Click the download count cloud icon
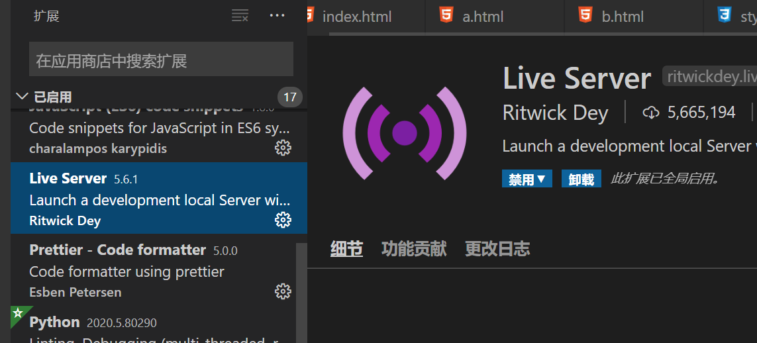Image resolution: width=757 pixels, height=343 pixels. tap(651, 113)
